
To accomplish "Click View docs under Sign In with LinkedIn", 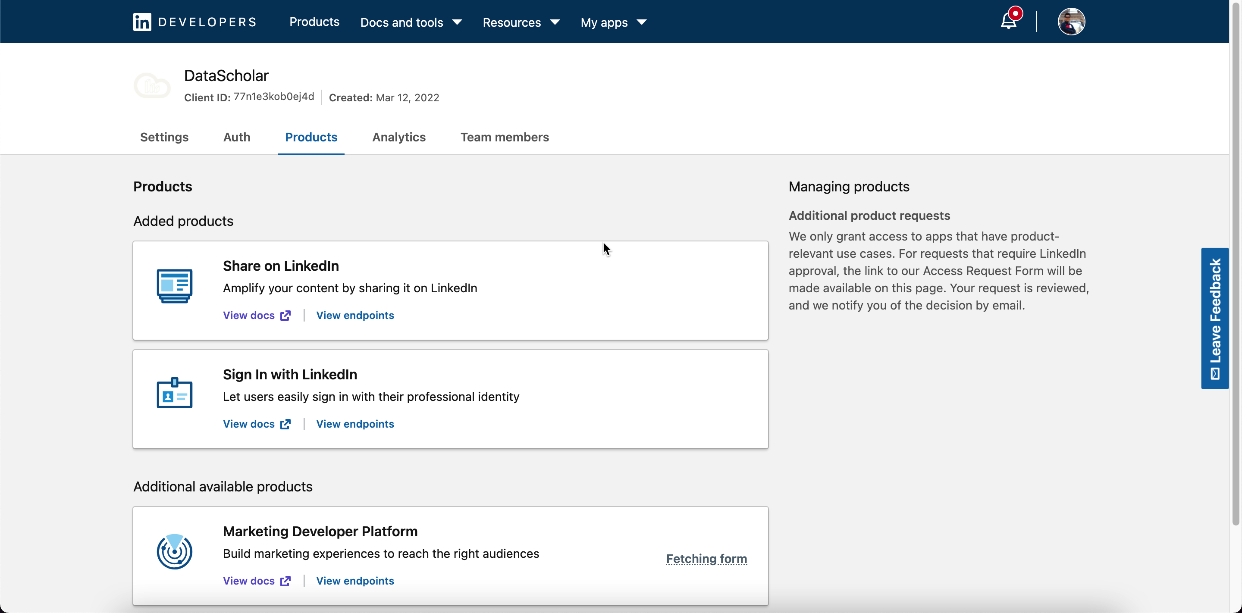I will (x=249, y=424).
